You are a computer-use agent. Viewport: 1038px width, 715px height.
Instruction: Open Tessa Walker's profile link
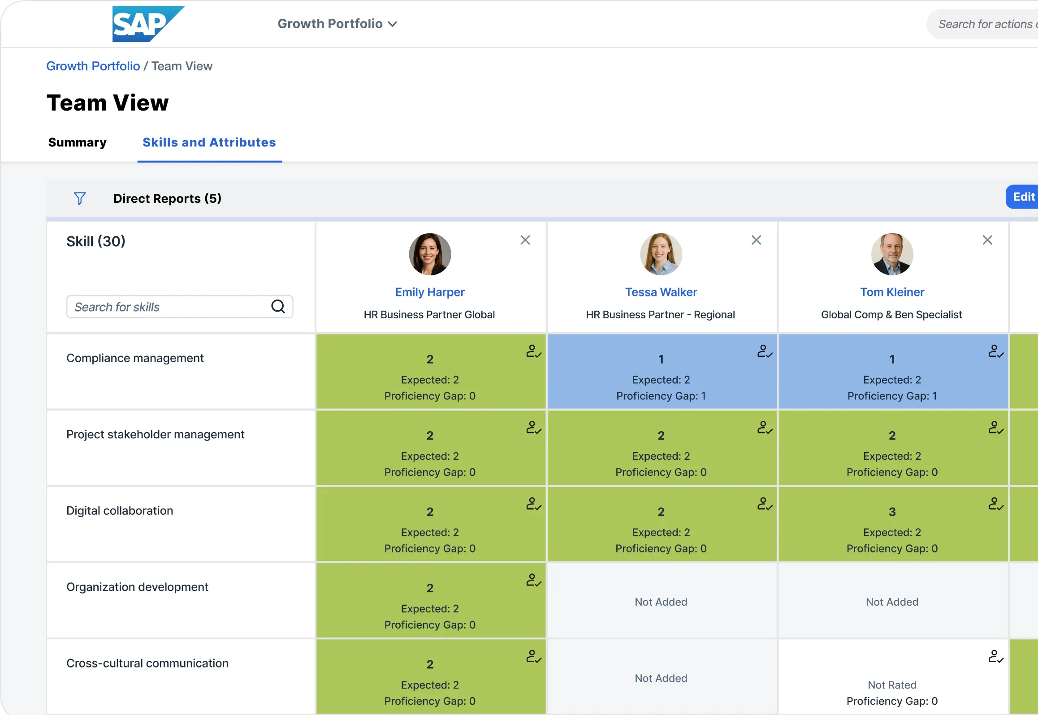click(661, 292)
